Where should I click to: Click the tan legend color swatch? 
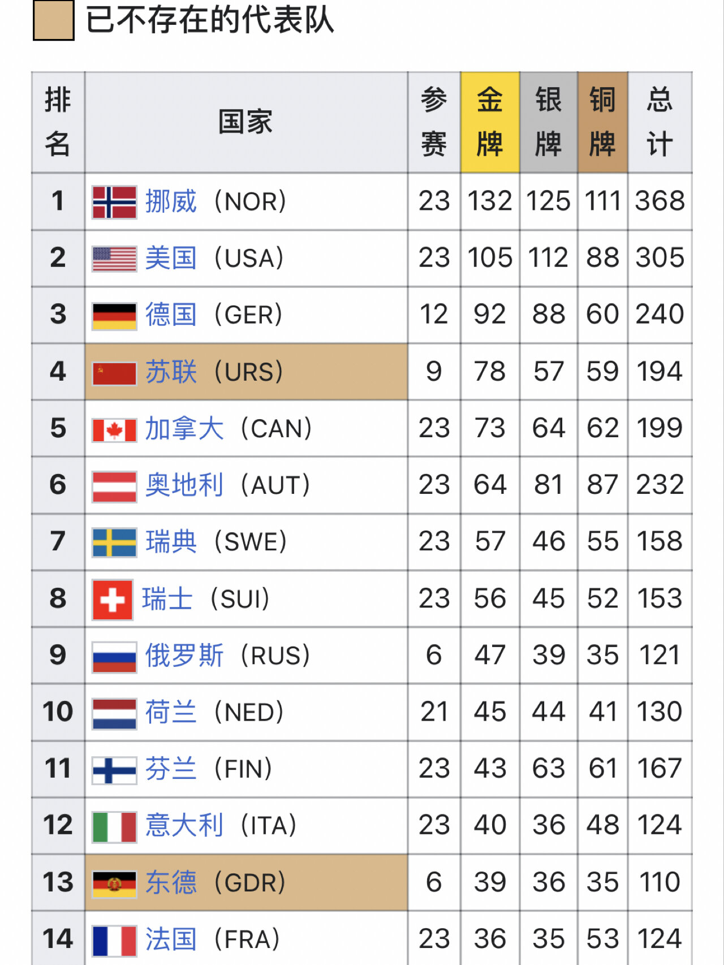coord(54,21)
